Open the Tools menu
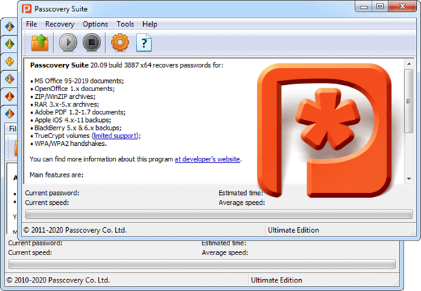 pyautogui.click(x=126, y=24)
